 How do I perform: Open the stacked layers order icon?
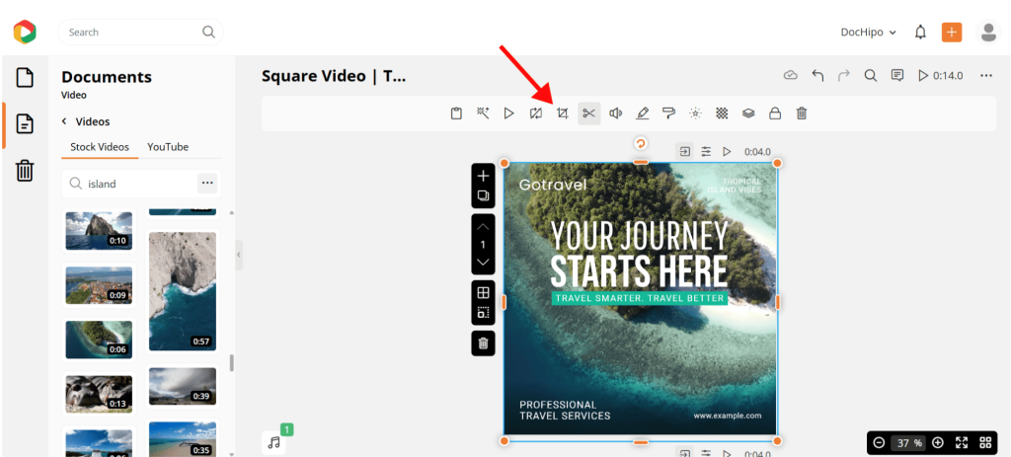(x=748, y=114)
